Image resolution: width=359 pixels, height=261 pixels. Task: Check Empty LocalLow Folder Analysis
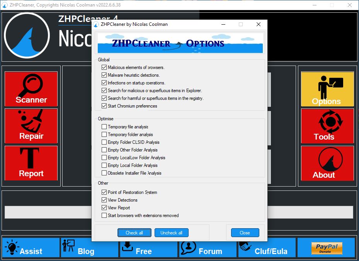[104, 158]
